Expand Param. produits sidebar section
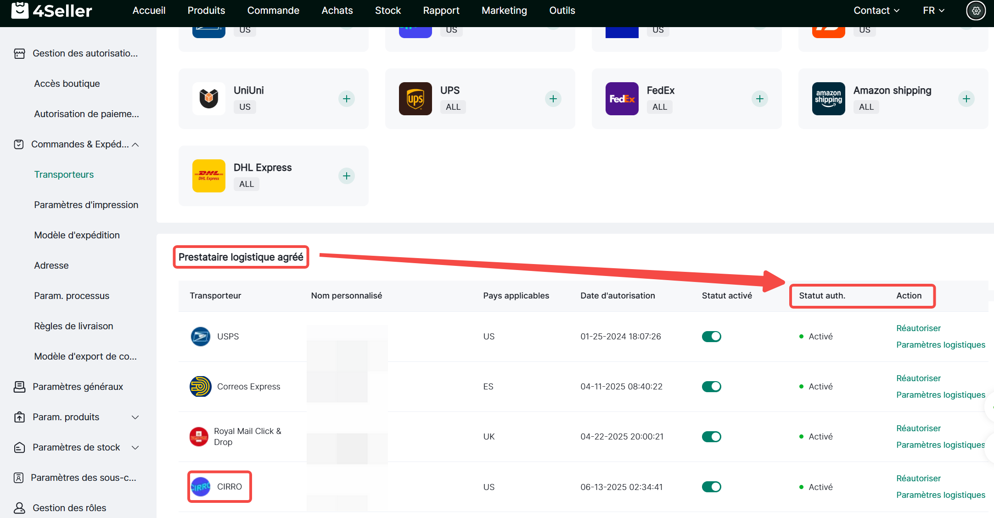Screen dimensions: 994x518 click(135, 417)
